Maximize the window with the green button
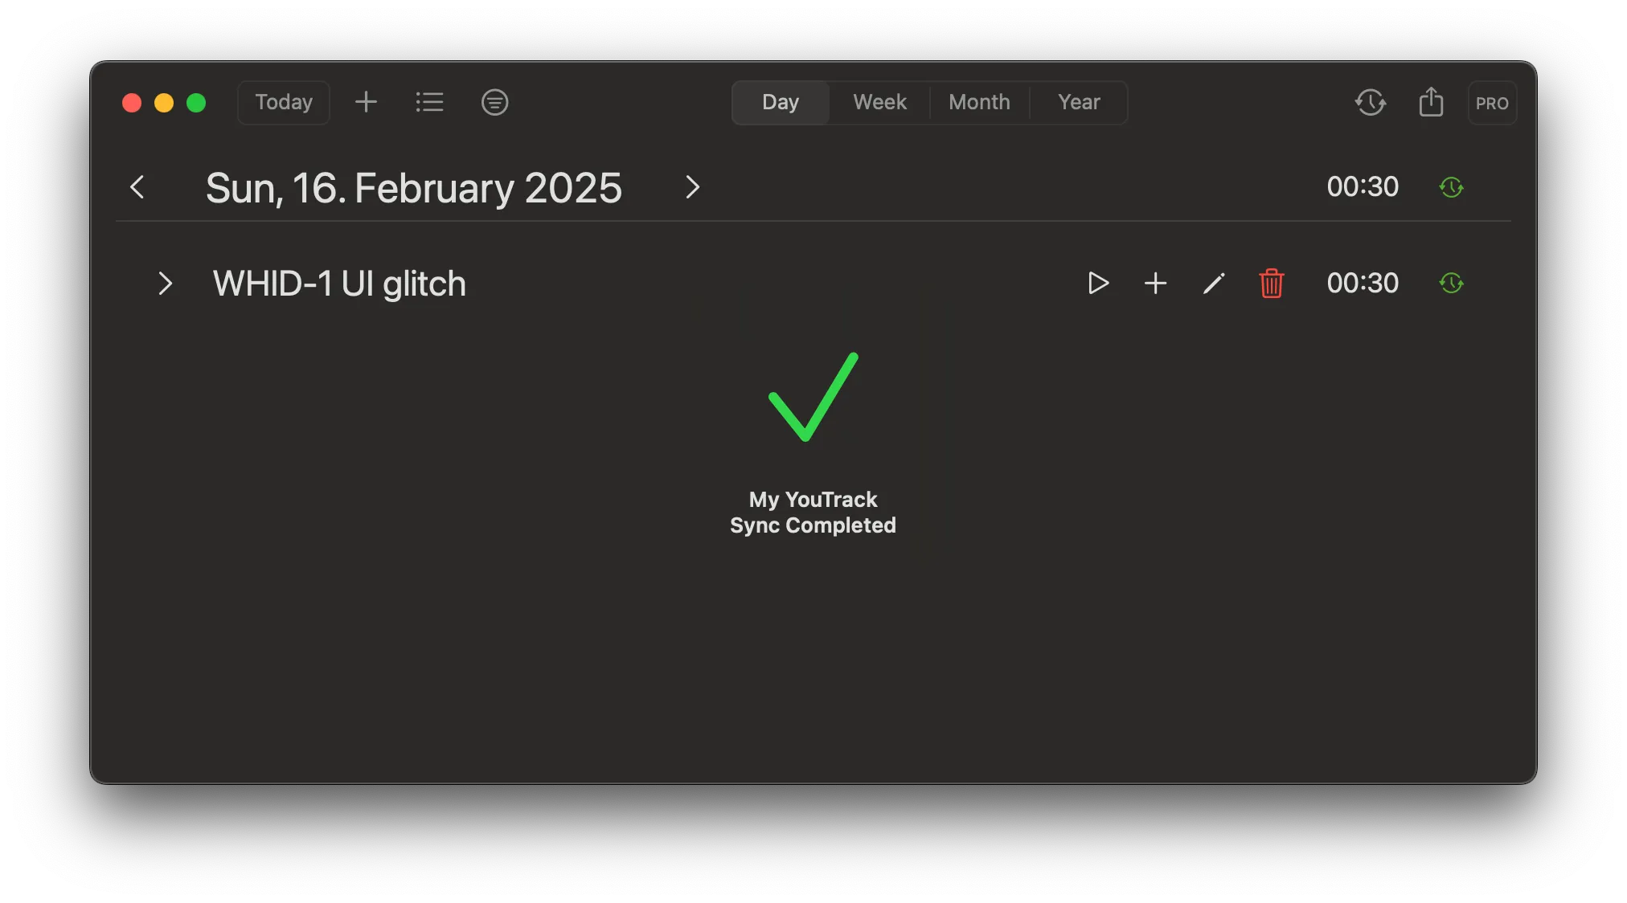1627x903 pixels. pos(196,103)
